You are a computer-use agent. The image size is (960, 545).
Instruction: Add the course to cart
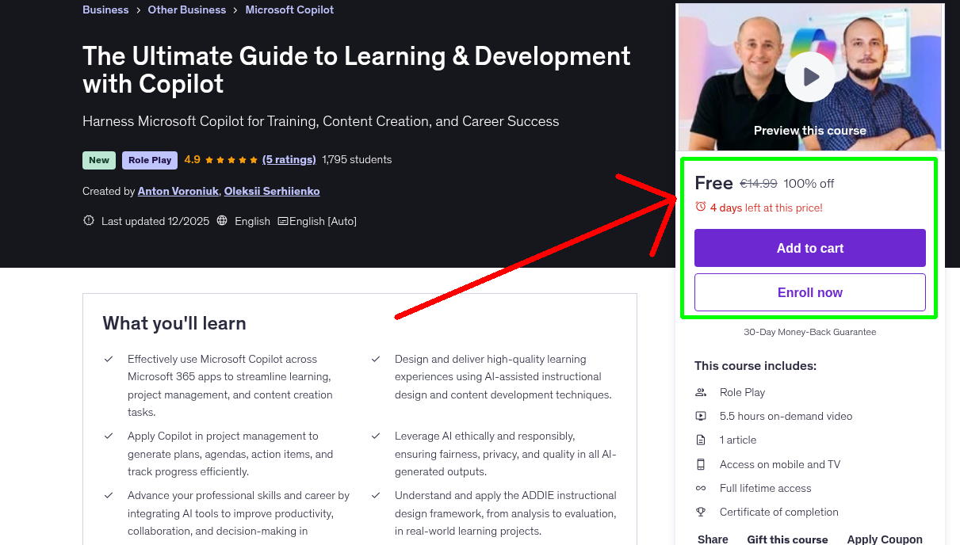[x=809, y=247]
